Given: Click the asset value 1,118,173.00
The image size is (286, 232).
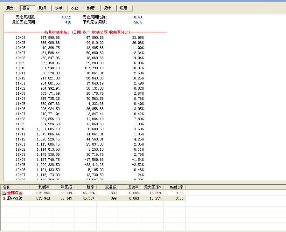Looking at the screenshot, I should 48,175.
